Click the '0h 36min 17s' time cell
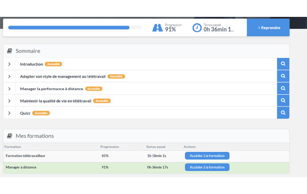Screen dimensions: 307x194 158,167
